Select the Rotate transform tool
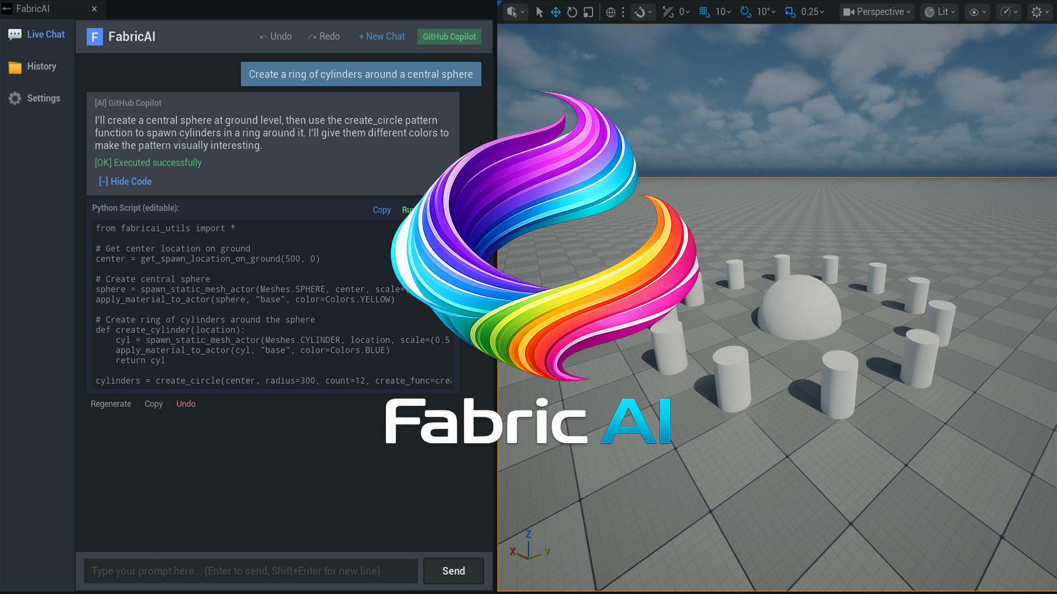 tap(571, 12)
